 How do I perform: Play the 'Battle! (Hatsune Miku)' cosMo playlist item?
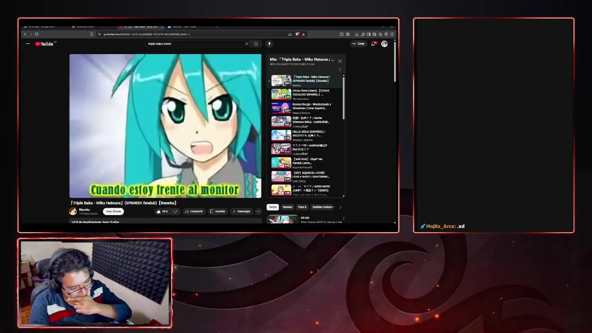click(305, 122)
